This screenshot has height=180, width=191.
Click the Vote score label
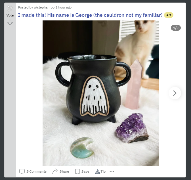tap(10, 15)
